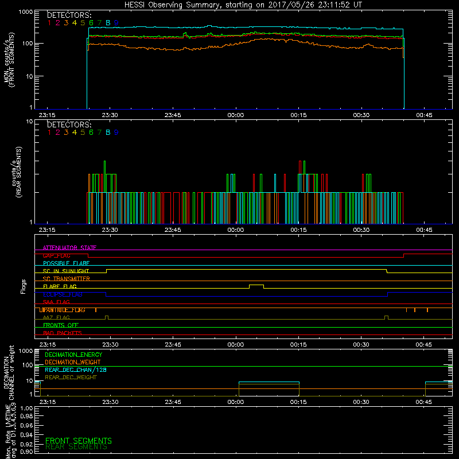The width and height of the screenshot is (459, 459).
Task: Click the FLARE_FLAG label
Action: pos(60,286)
